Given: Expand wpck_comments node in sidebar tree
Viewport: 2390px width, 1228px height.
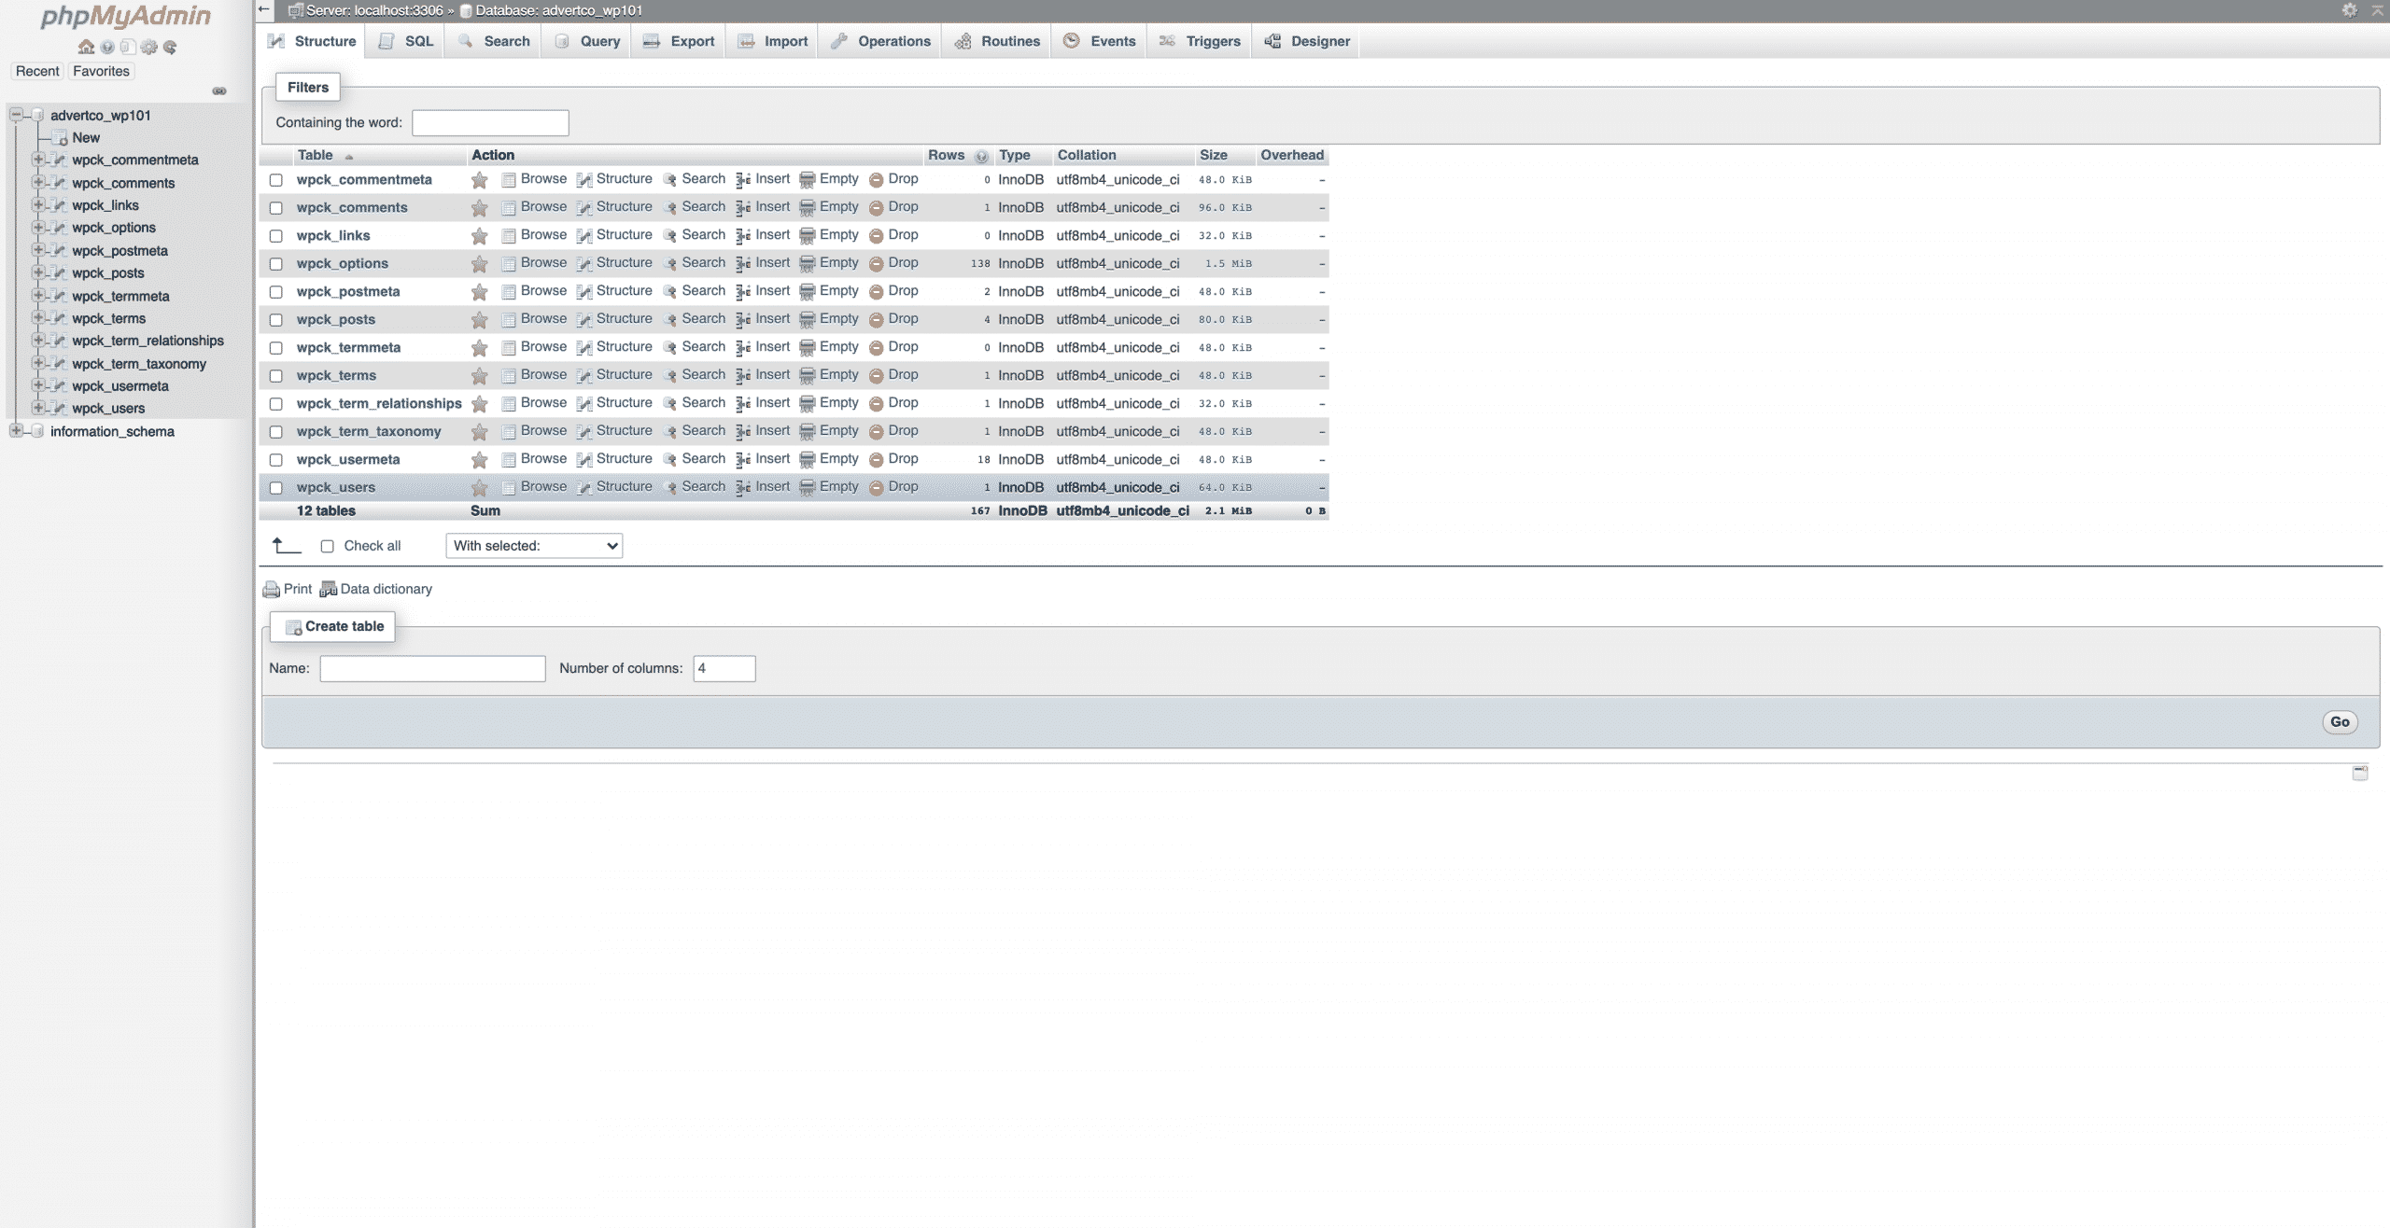Looking at the screenshot, I should tap(38, 183).
